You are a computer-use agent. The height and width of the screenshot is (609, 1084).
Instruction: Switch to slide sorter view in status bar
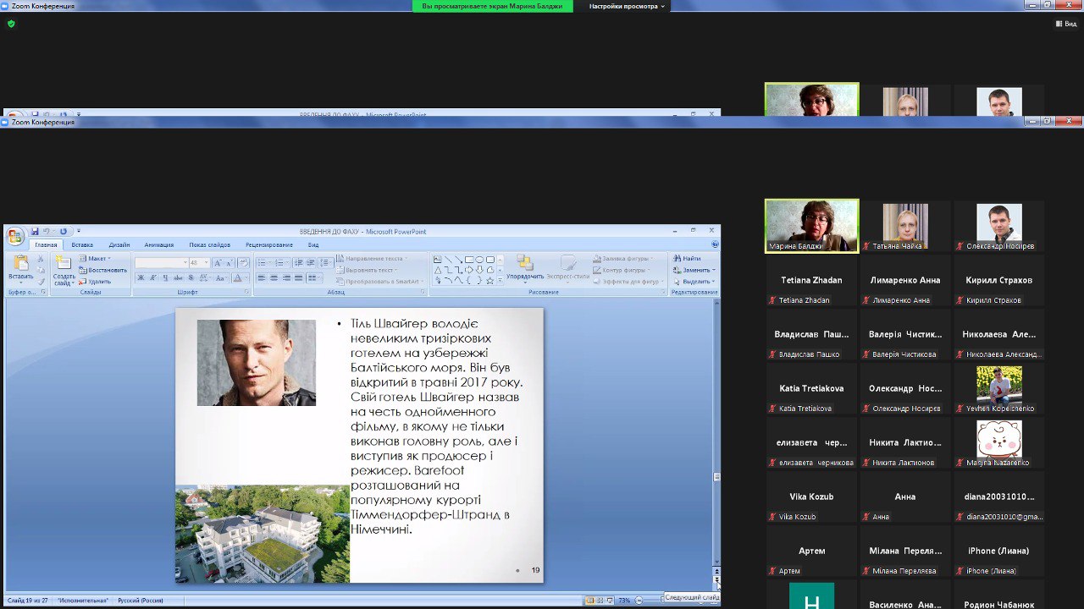click(601, 601)
